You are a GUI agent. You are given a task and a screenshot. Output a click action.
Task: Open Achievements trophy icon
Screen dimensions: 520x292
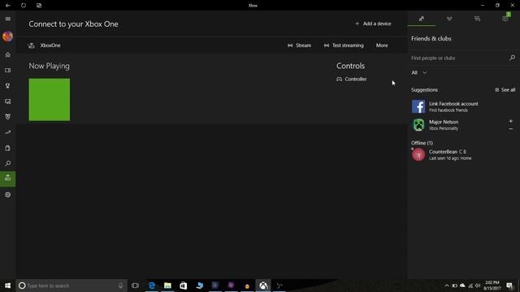(7, 86)
